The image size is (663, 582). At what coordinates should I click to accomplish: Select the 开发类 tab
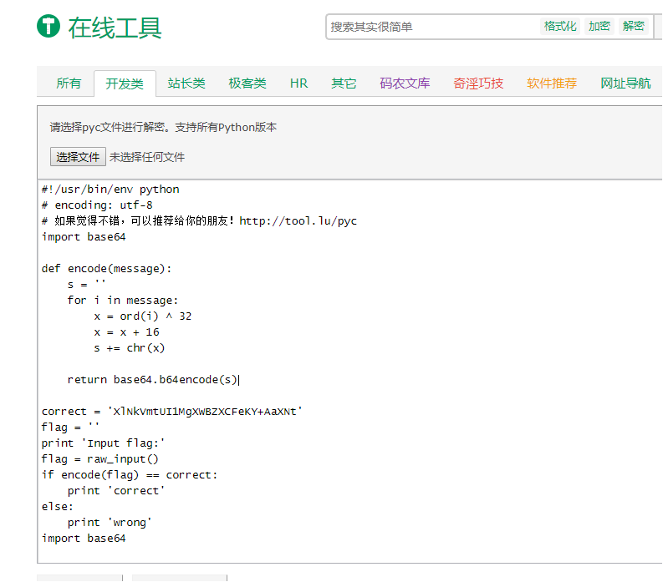click(x=125, y=84)
